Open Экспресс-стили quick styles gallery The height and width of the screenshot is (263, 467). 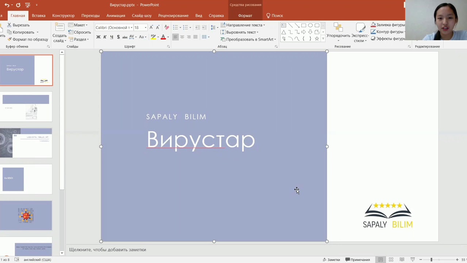coord(360,33)
